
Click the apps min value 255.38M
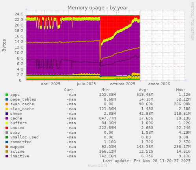click(107, 95)
